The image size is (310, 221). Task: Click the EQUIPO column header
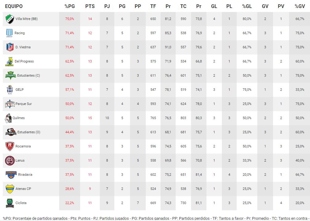14,6
